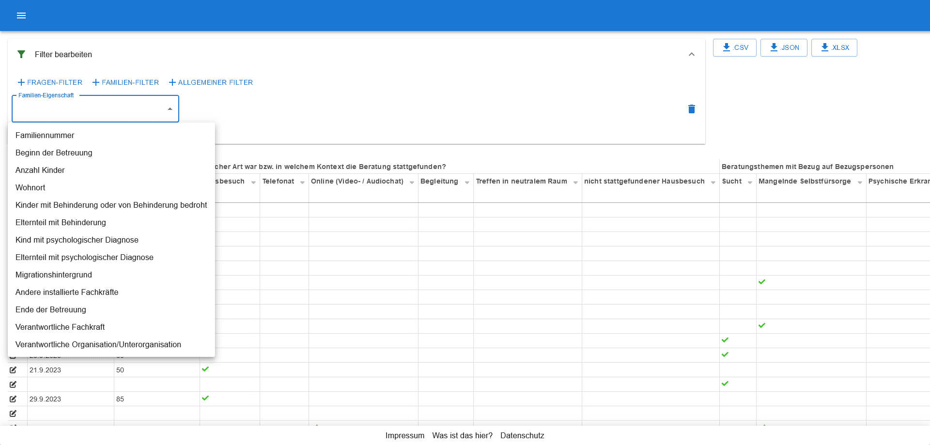Open the hamburger navigation menu
The height and width of the screenshot is (445, 930).
tap(21, 15)
